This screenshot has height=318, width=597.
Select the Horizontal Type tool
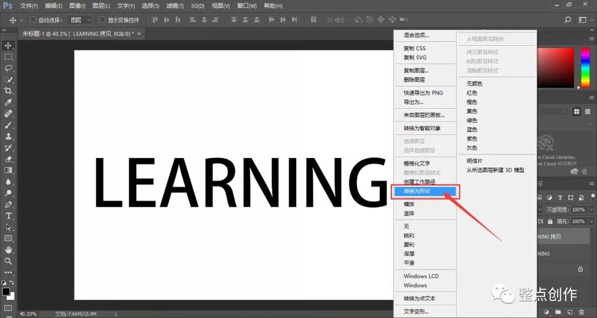[8, 216]
